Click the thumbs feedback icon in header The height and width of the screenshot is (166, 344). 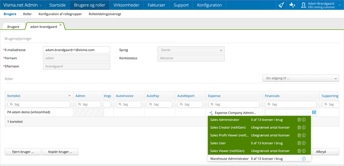click(x=292, y=5)
